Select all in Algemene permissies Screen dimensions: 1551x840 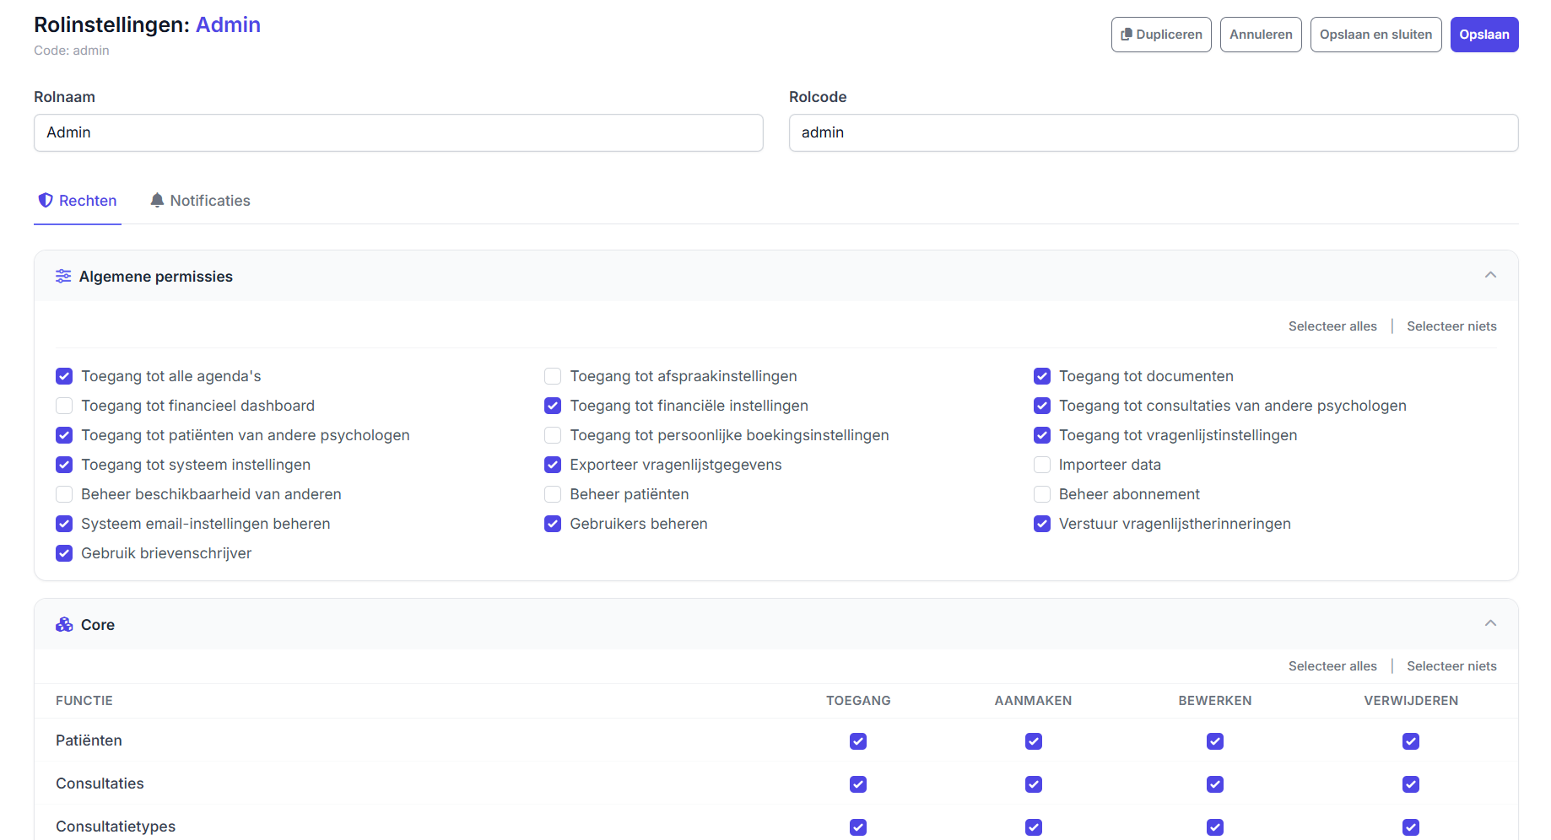pyautogui.click(x=1332, y=326)
